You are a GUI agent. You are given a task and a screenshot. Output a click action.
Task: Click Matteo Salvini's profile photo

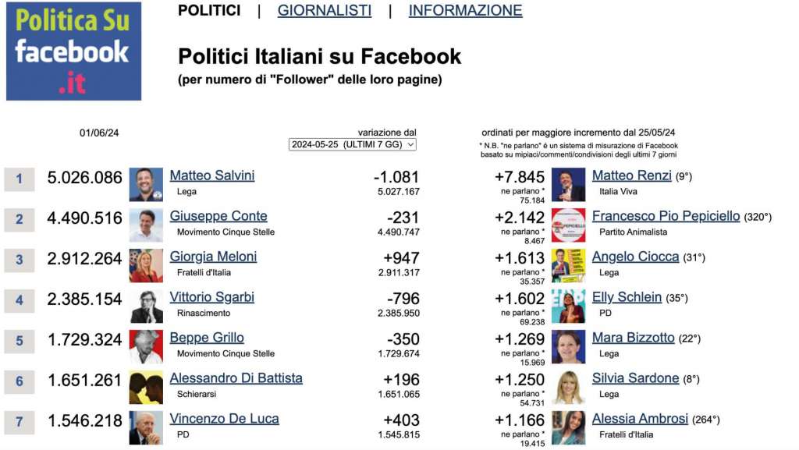coord(146,185)
